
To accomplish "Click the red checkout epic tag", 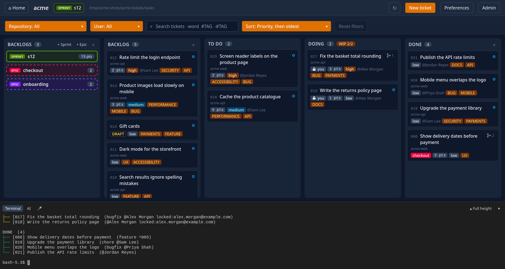I will click(421, 155).
